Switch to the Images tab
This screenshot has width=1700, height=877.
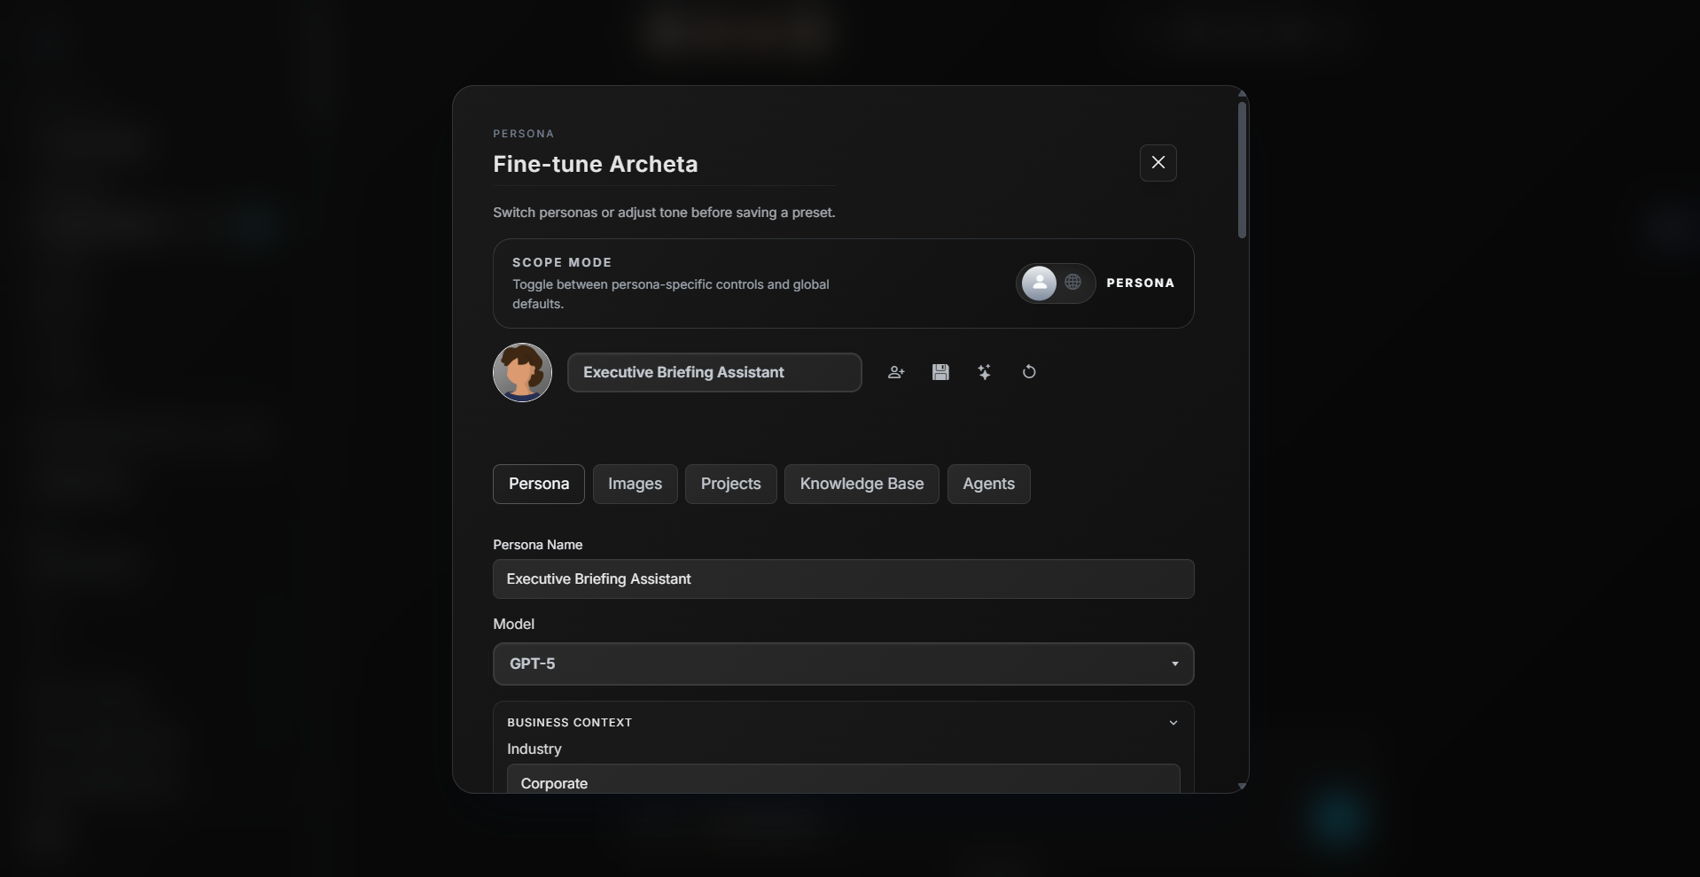(635, 484)
